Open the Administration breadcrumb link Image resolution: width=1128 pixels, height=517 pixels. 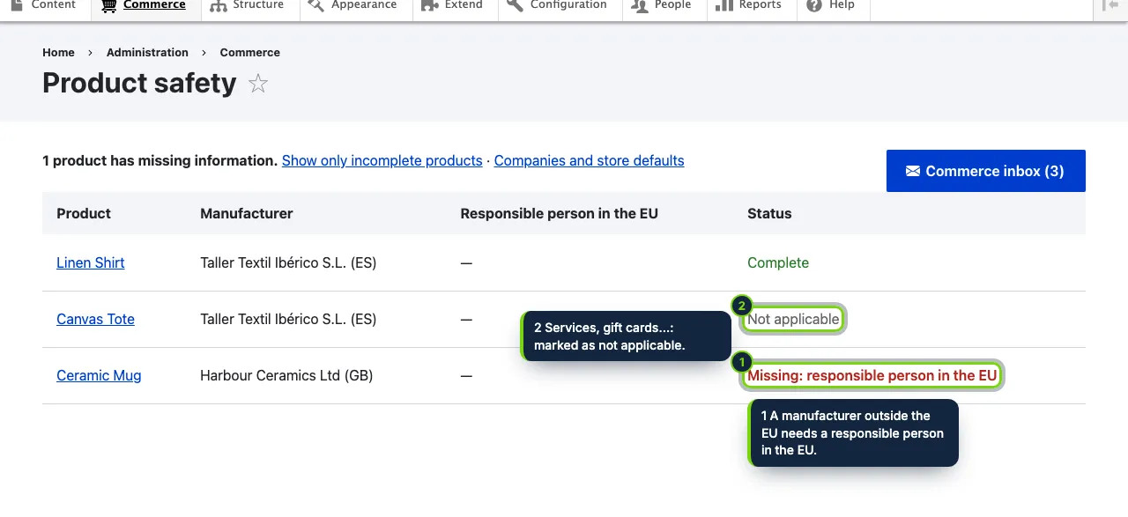[x=147, y=53]
